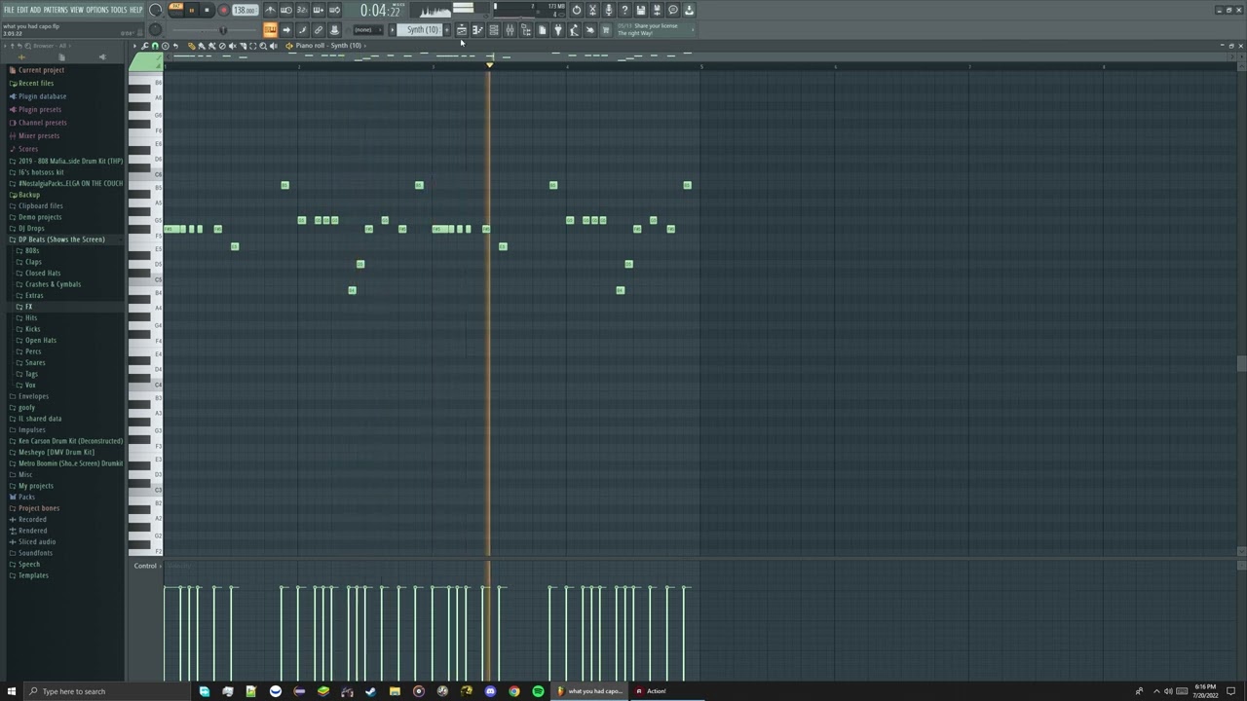Open the channel rack icon

click(494, 30)
